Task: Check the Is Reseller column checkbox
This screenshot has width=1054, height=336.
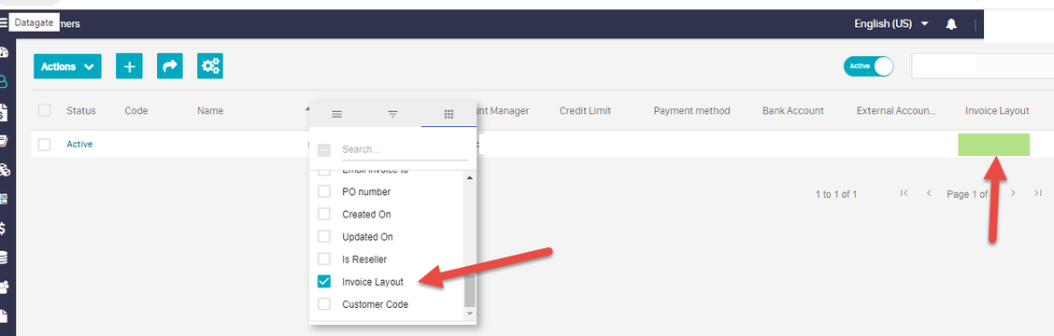Action: [324, 259]
